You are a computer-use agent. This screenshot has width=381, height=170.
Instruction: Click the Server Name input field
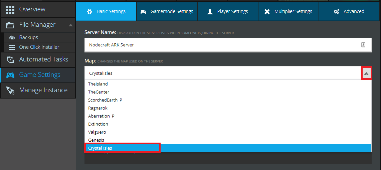(x=228, y=45)
